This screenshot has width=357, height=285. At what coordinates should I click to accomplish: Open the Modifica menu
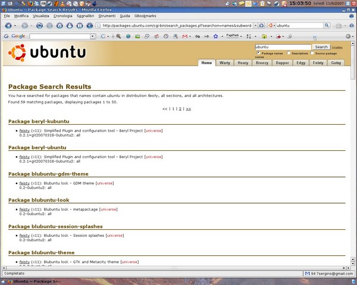click(21, 16)
